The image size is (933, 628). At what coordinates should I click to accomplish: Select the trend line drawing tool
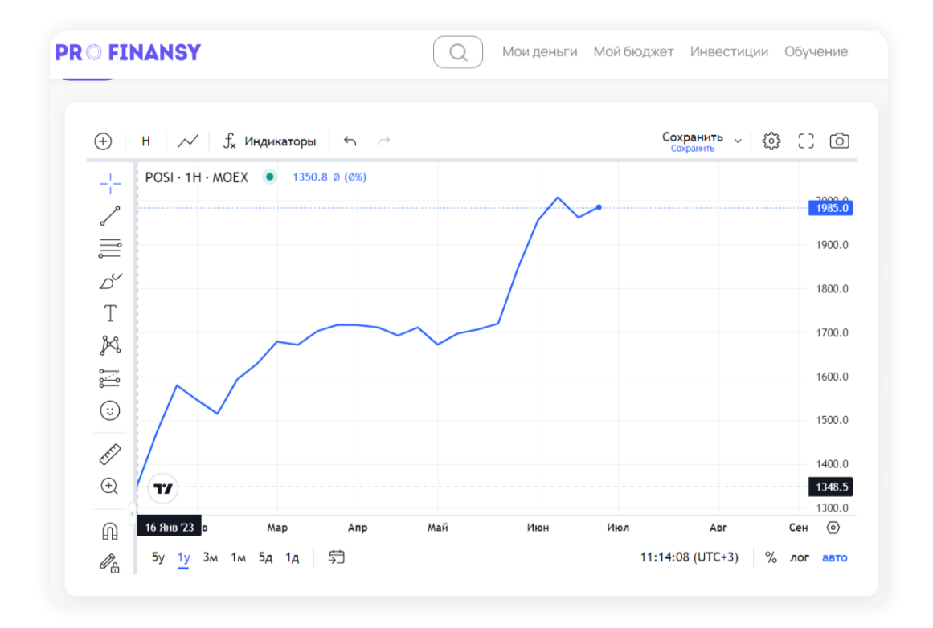(x=110, y=215)
